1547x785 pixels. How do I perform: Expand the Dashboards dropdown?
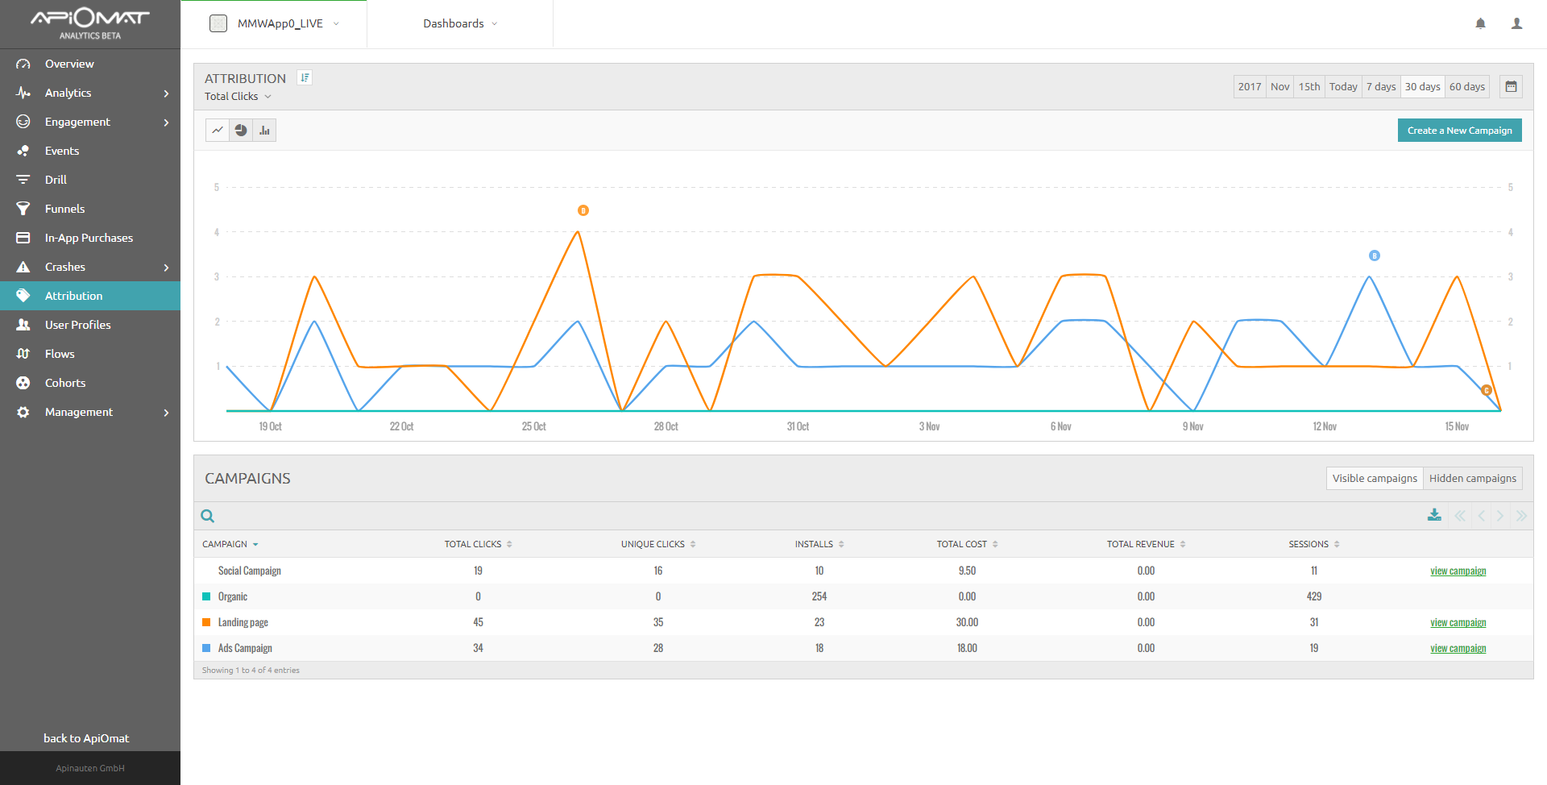tap(460, 23)
